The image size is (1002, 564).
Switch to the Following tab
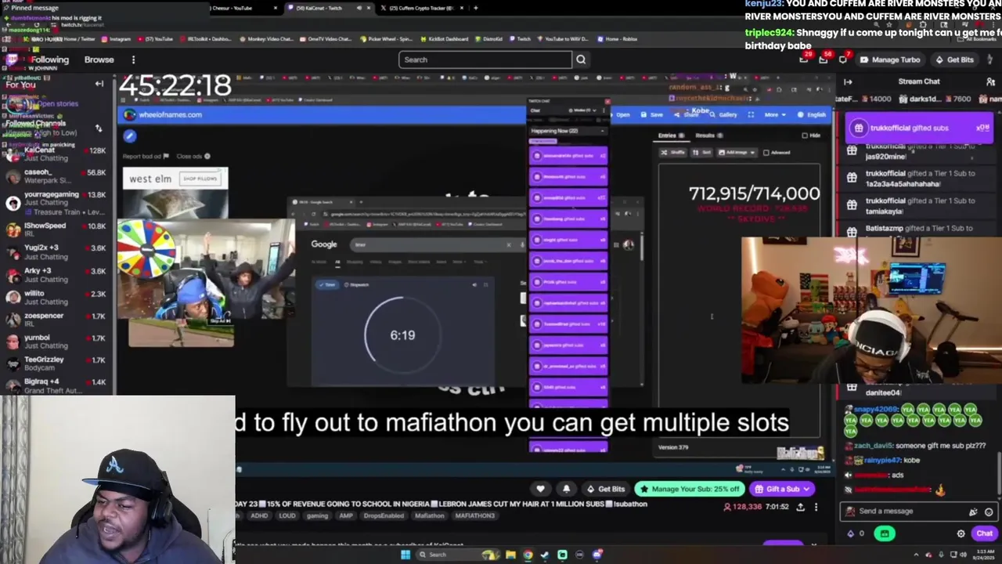click(50, 60)
